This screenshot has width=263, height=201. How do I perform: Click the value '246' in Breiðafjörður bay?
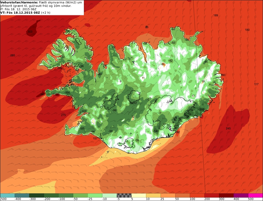click(x=59, y=68)
